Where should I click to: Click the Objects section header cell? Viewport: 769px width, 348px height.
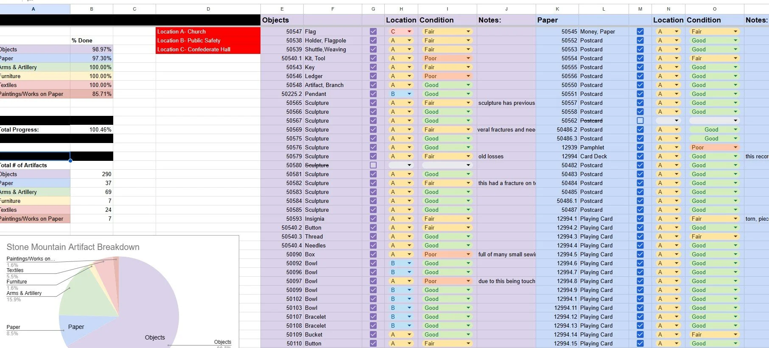282,20
